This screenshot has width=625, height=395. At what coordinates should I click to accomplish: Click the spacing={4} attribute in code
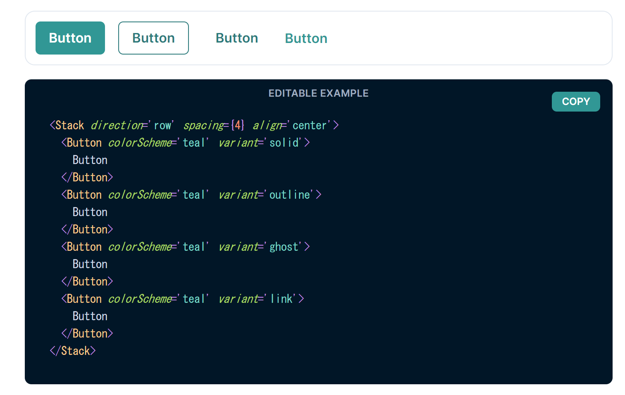tap(214, 125)
